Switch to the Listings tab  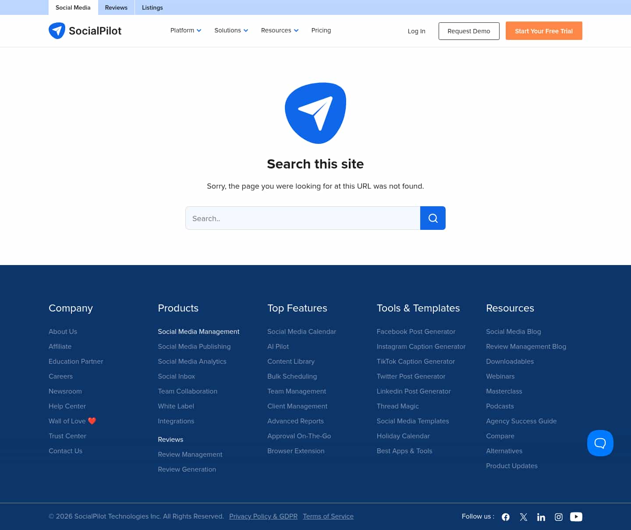[152, 7]
